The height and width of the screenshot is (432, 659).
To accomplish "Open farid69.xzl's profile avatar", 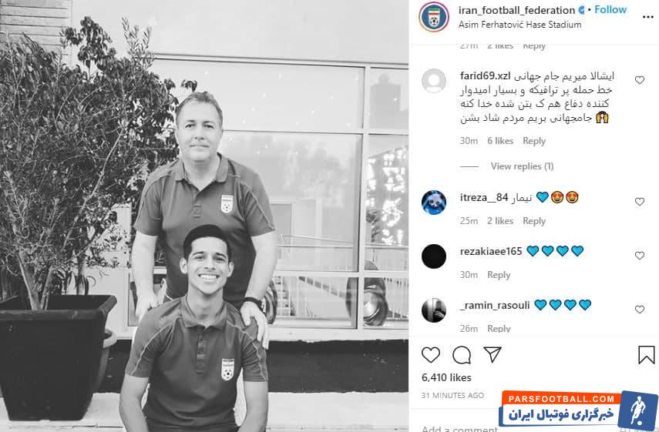I will [434, 81].
